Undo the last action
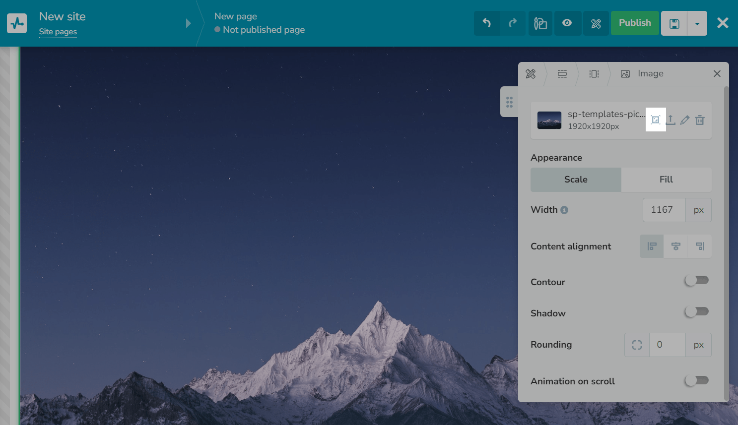Viewport: 738px width, 425px height. pos(487,23)
